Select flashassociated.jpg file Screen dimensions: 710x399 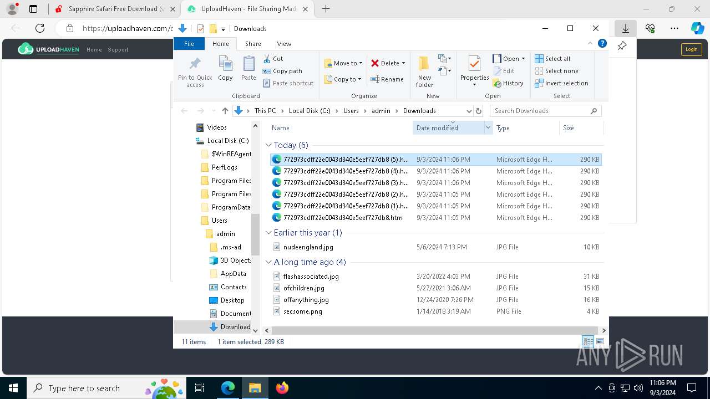(311, 277)
